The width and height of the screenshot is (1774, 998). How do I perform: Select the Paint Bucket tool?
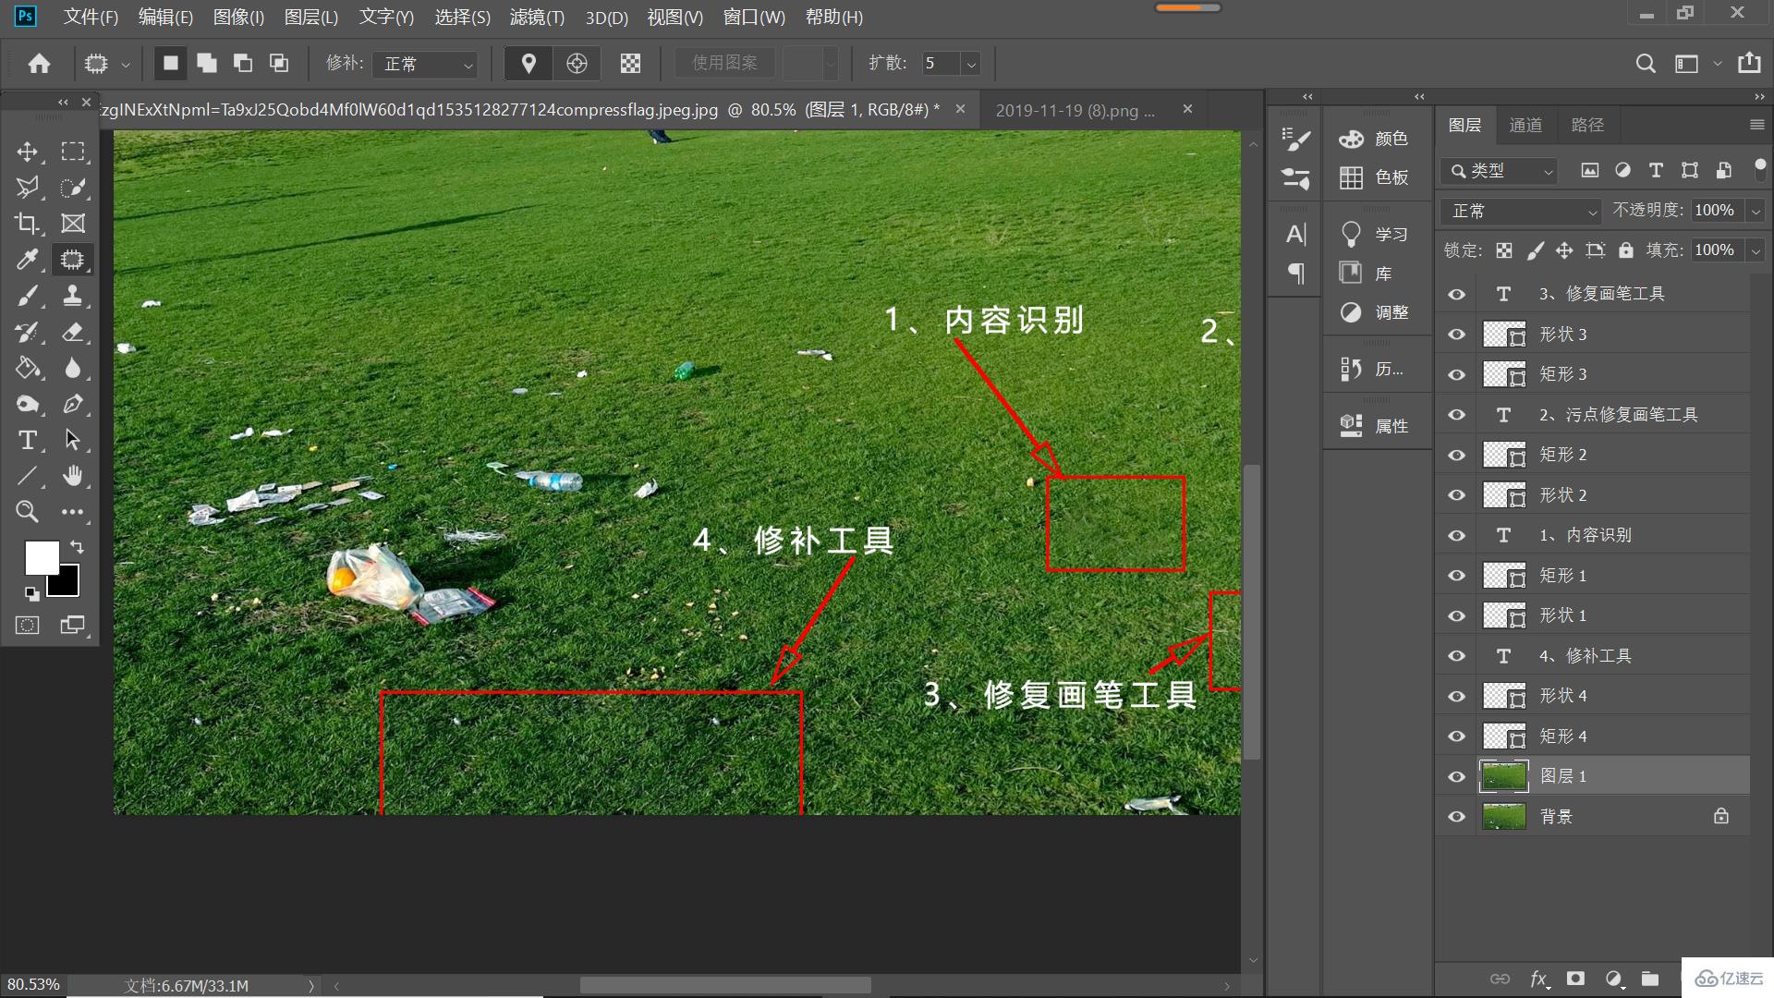(x=28, y=368)
